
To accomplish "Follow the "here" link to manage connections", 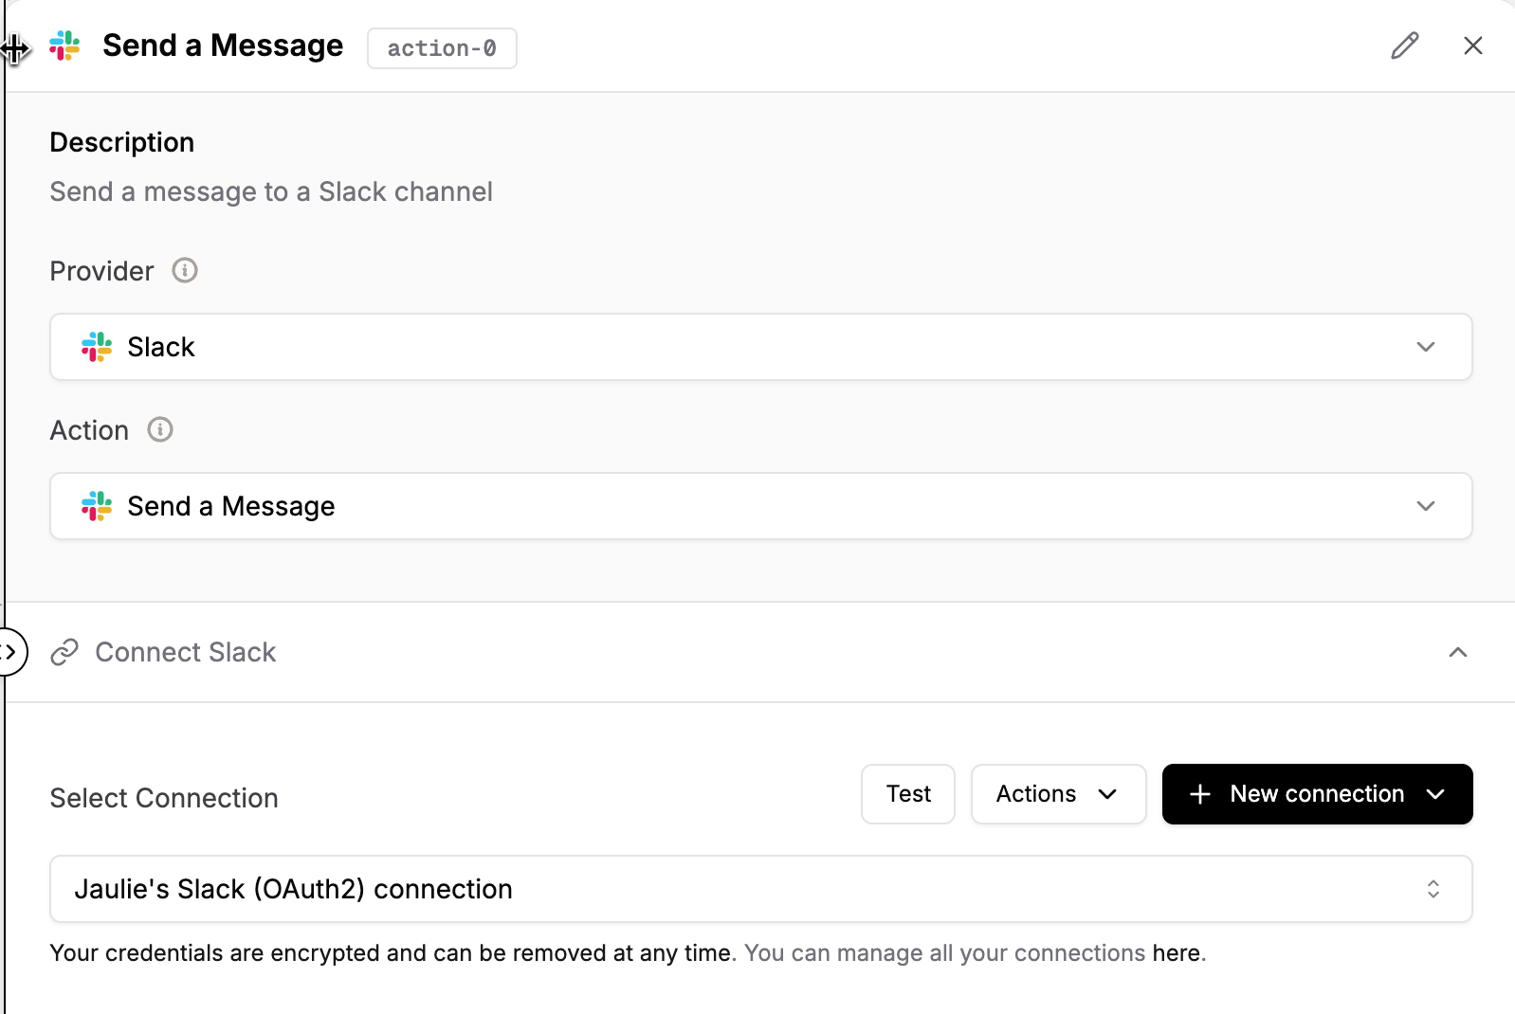I will pos(1175,953).
